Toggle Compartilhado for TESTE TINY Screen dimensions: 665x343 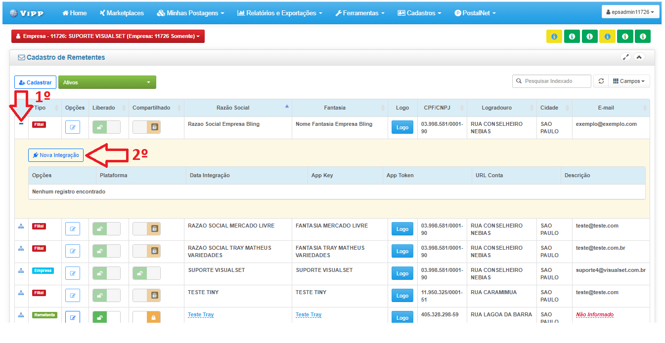click(146, 296)
